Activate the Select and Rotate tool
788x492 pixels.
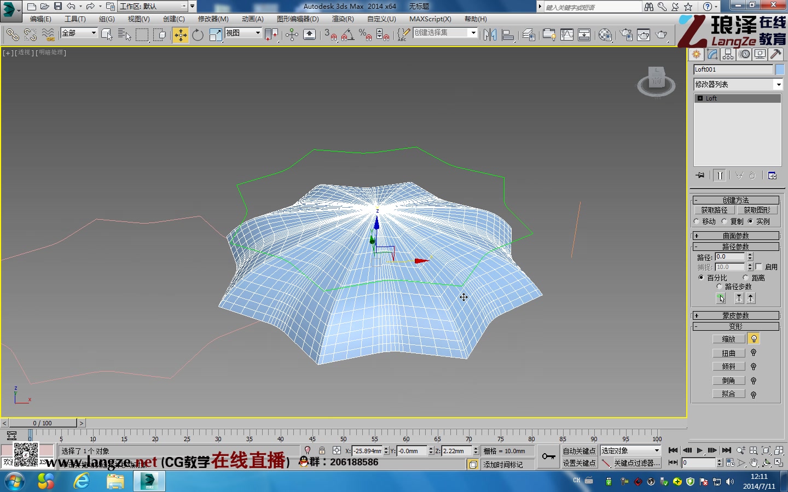198,34
